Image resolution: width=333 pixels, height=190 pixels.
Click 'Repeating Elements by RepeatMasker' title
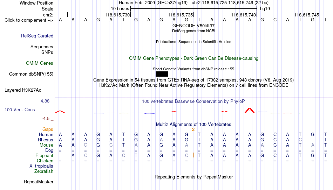pos(193,177)
